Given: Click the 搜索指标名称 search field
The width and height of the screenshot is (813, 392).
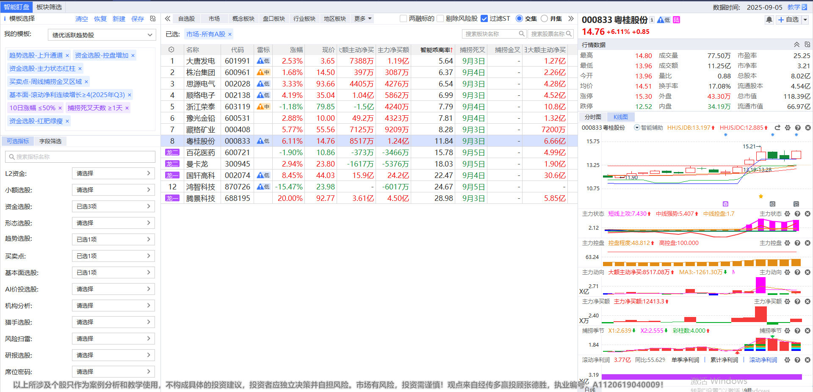Looking at the screenshot, I should click(x=80, y=157).
